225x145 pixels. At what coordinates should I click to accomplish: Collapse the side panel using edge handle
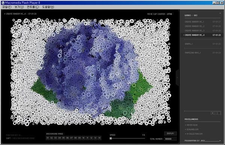coord(177,78)
